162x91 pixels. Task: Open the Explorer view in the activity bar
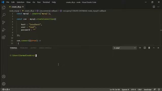(x=4, y=8)
